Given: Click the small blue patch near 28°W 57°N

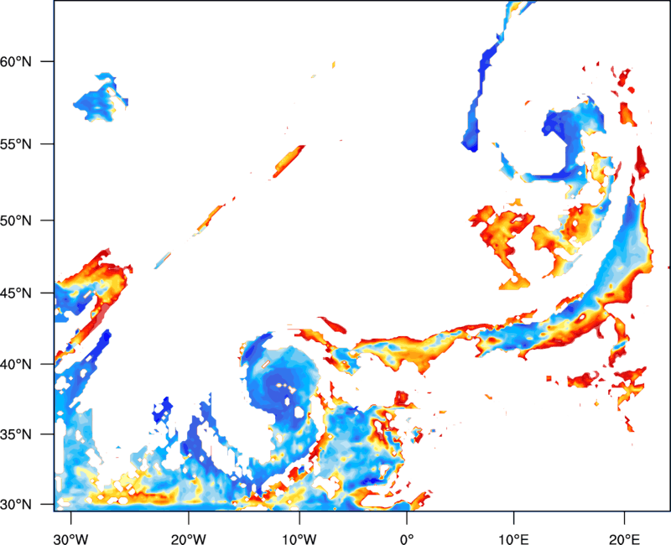Looking at the screenshot, I should tap(101, 97).
